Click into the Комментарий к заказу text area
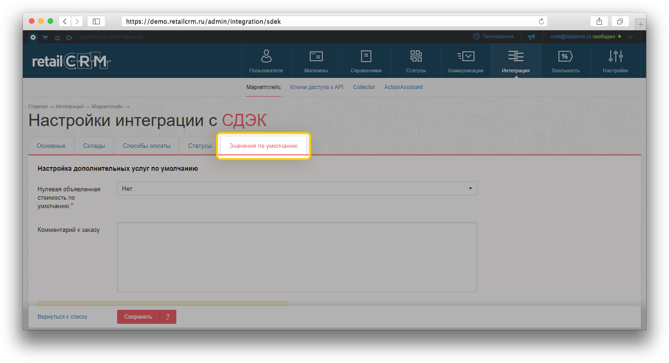669x363 pixels. click(x=297, y=257)
